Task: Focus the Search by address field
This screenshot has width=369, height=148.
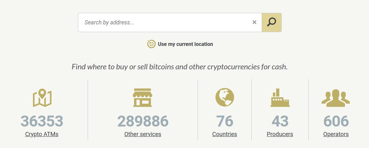Action: coord(164,22)
